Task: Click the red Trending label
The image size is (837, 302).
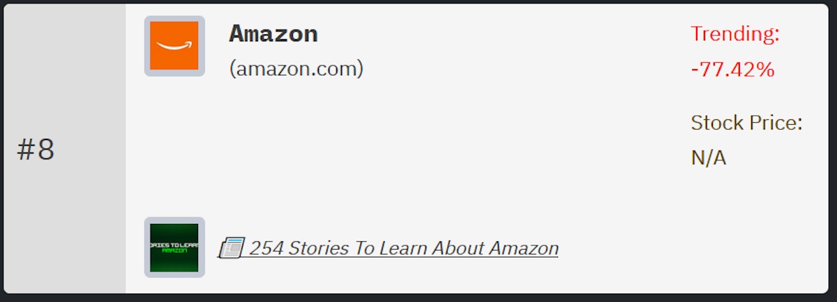Action: point(735,33)
